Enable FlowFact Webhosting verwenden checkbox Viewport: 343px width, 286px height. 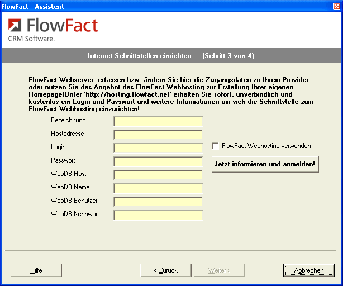215,146
